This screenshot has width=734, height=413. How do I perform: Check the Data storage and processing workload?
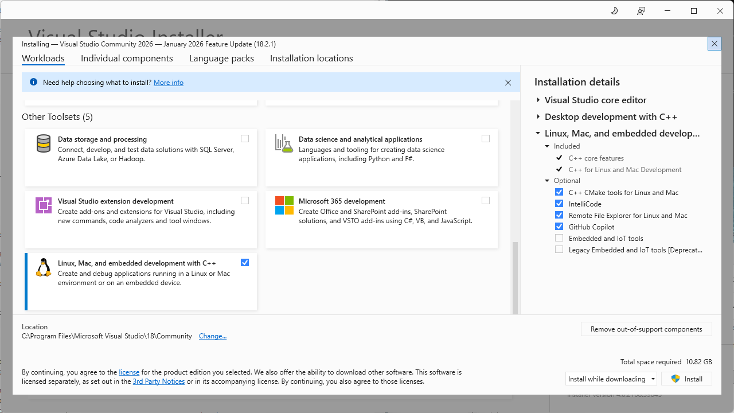click(x=245, y=138)
